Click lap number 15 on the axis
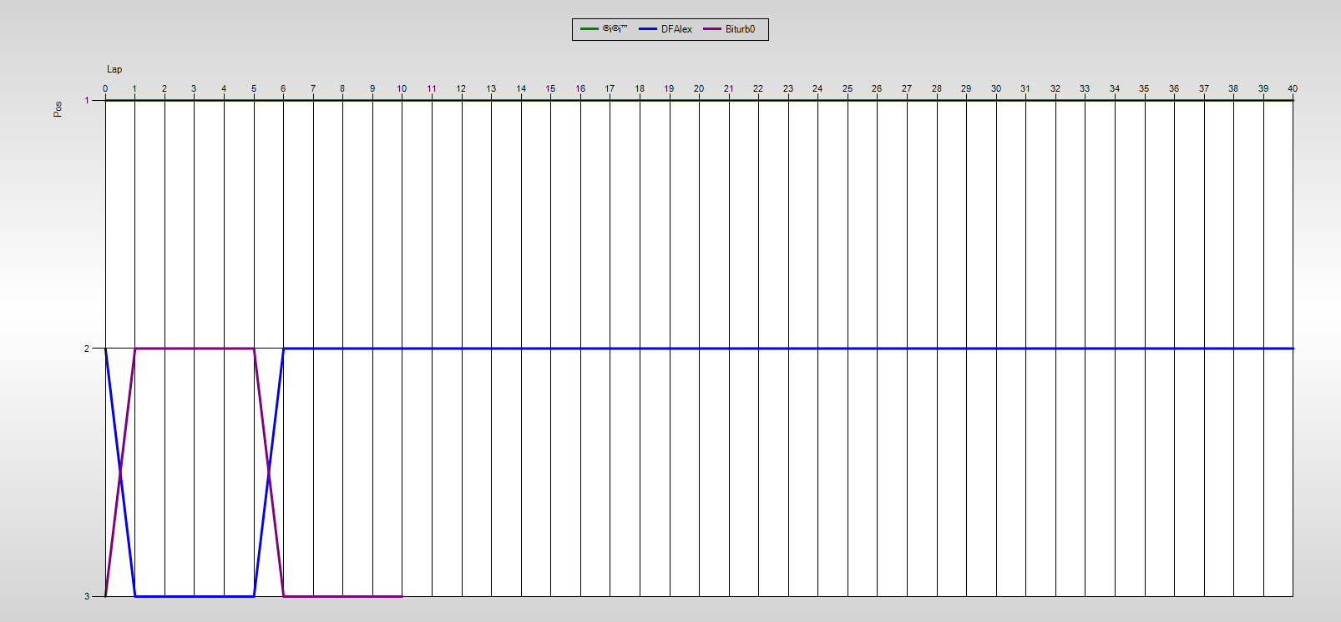The height and width of the screenshot is (622, 1341). click(x=550, y=88)
